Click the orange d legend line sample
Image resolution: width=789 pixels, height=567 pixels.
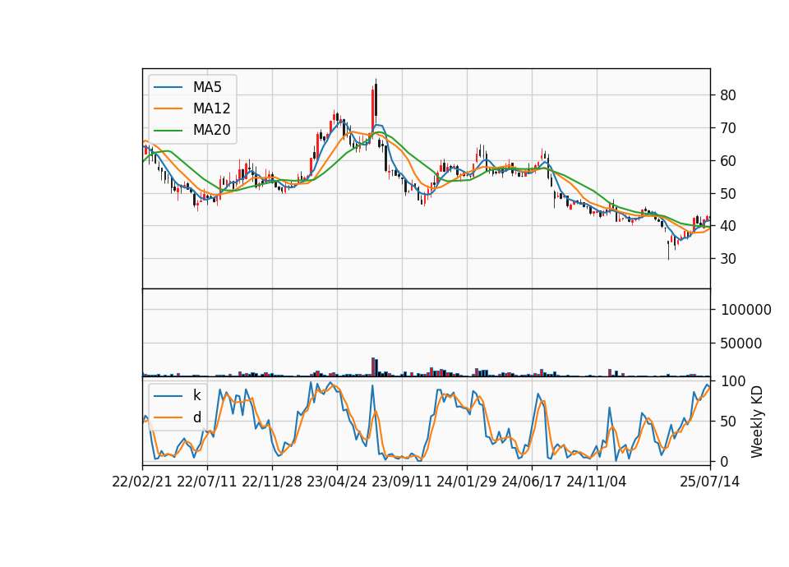tap(168, 417)
